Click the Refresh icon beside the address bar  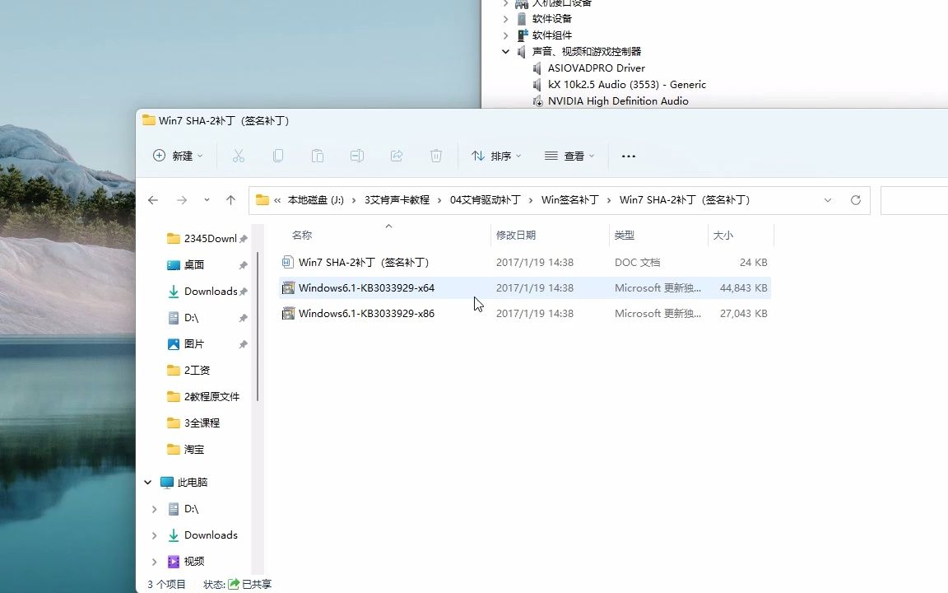click(855, 199)
